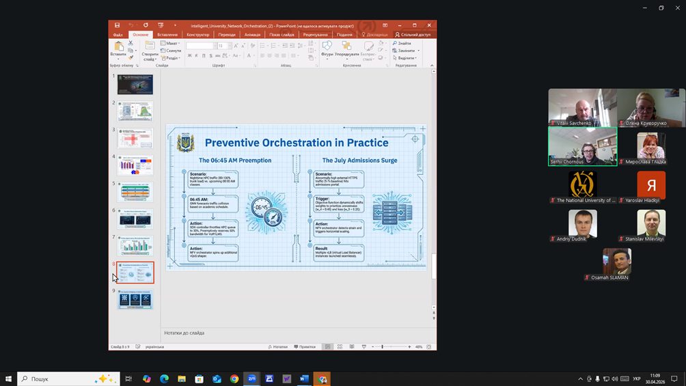Toggle the Нотатки notes pane

point(278,346)
